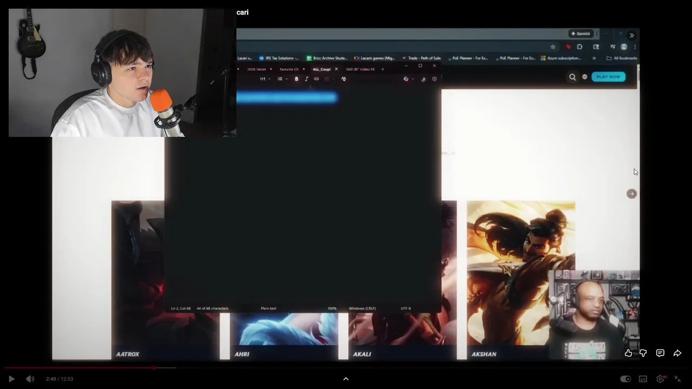Open Chrome extensions puzzle icon
This screenshot has width=692, height=389.
coord(580,47)
